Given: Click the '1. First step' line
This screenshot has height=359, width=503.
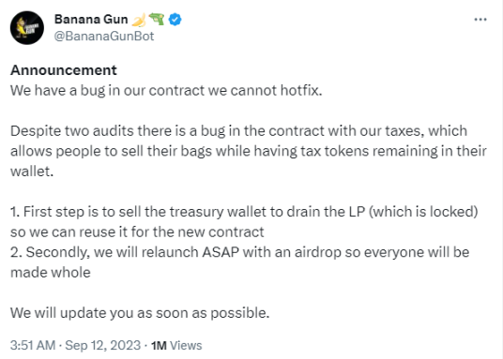Looking at the screenshot, I should coord(244,212).
